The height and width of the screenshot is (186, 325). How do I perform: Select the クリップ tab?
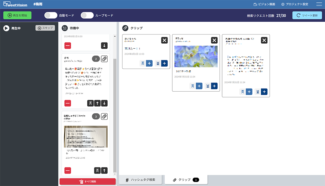tap(186, 180)
